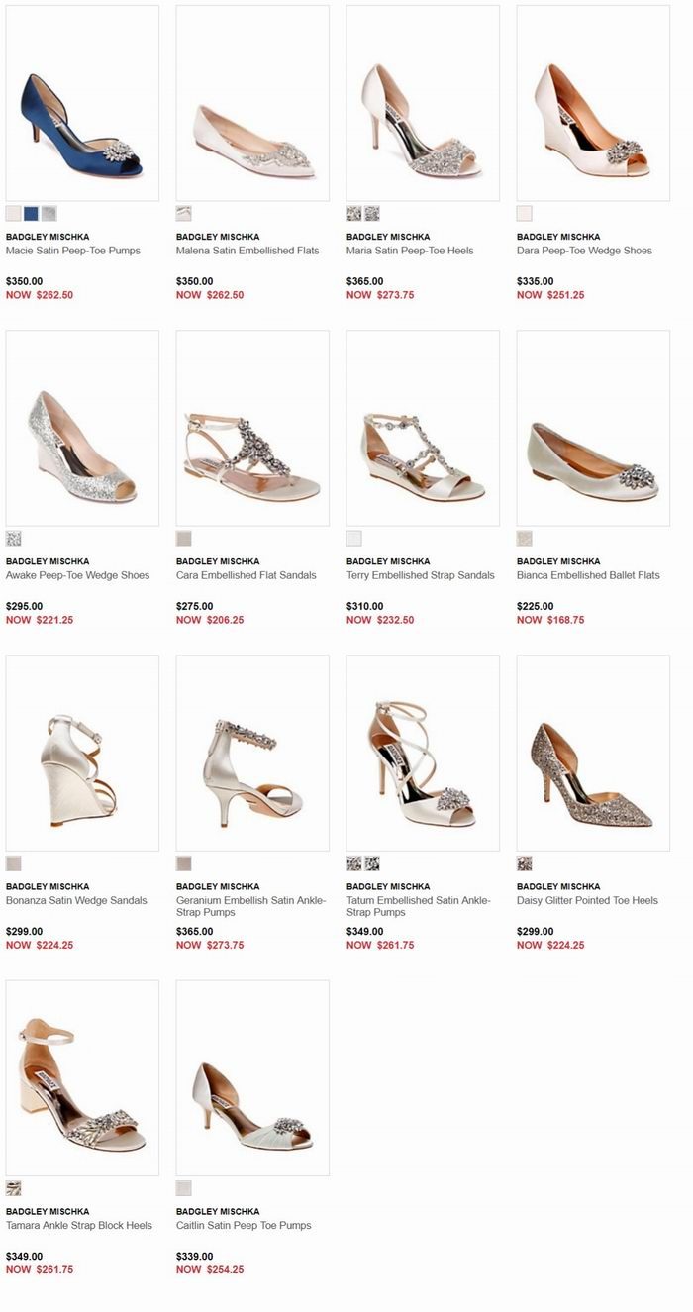
Task: Select the swatch under Cara Embellished Flat Sandals
Action: 184,539
